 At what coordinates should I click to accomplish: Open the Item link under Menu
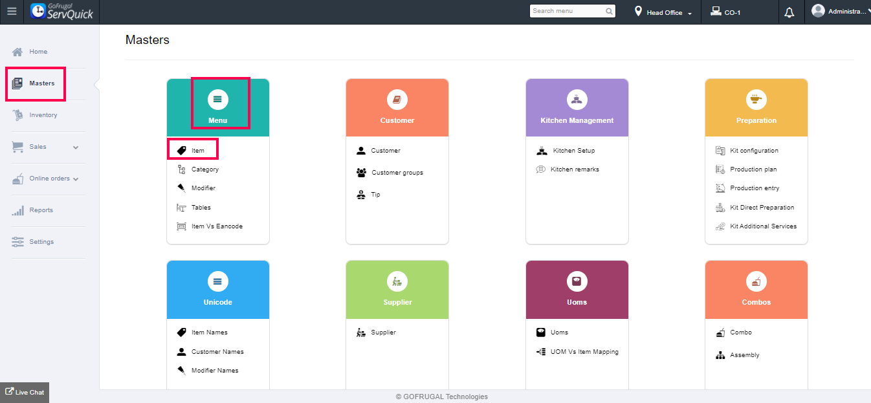click(198, 151)
